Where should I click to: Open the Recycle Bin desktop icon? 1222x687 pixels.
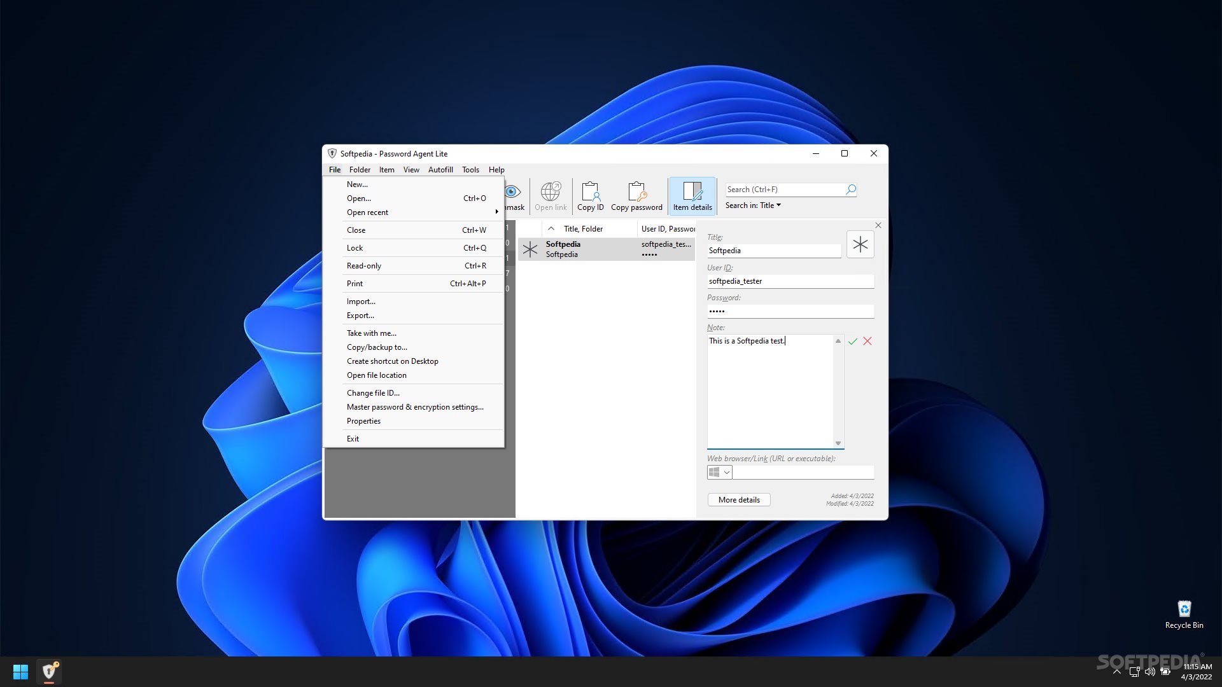[x=1184, y=614]
